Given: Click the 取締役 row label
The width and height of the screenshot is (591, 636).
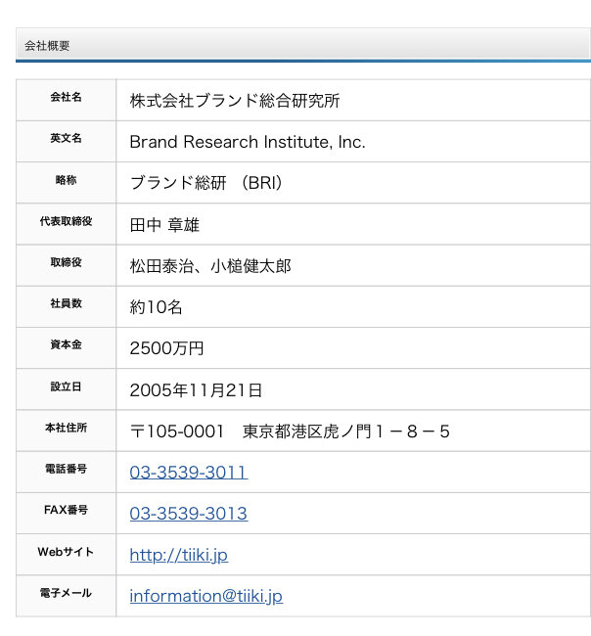Looking at the screenshot, I should pyautogui.click(x=66, y=262).
